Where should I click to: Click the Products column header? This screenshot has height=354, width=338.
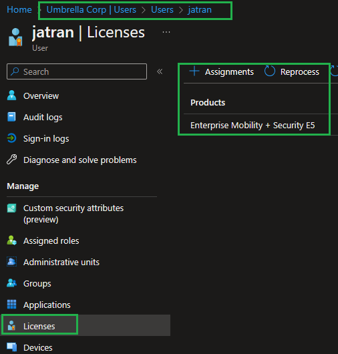(208, 102)
